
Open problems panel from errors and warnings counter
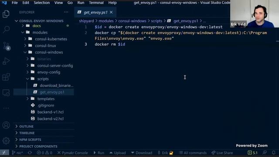[44, 153]
